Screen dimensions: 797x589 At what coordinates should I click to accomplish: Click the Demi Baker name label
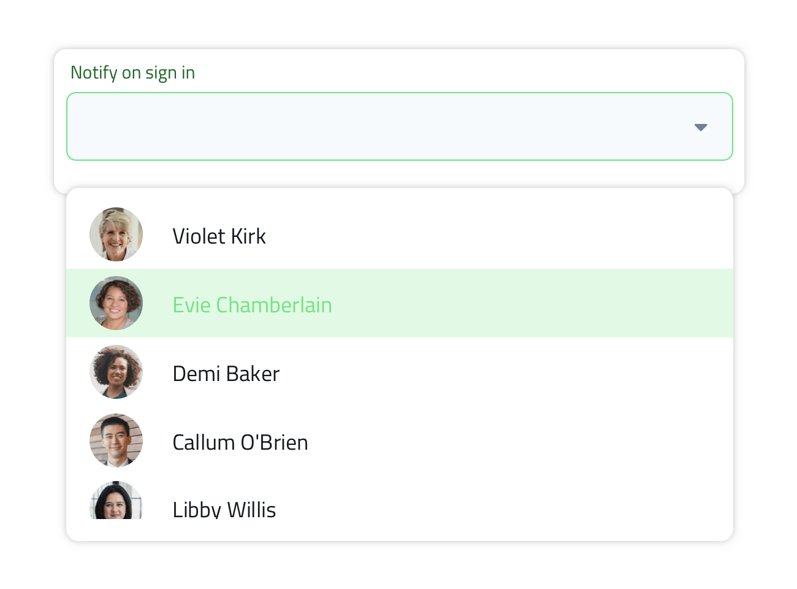tap(226, 374)
